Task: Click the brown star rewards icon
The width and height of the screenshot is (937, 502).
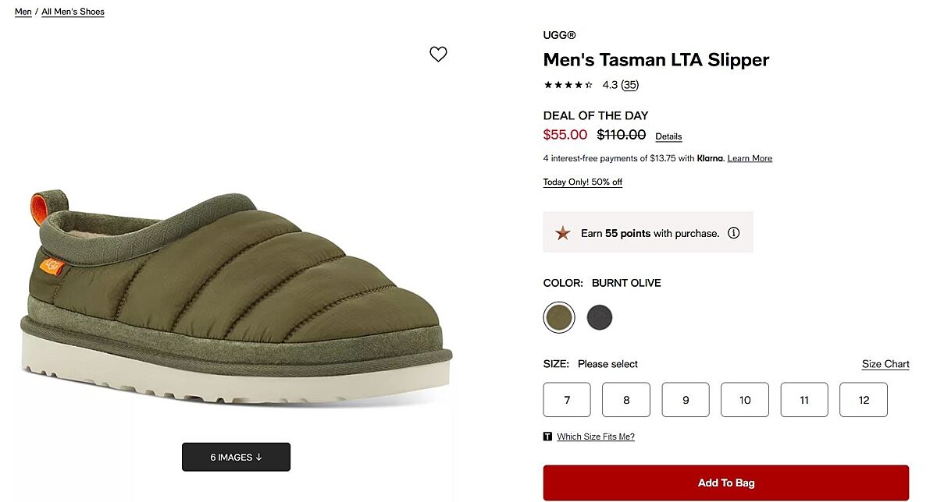Action: pos(562,233)
